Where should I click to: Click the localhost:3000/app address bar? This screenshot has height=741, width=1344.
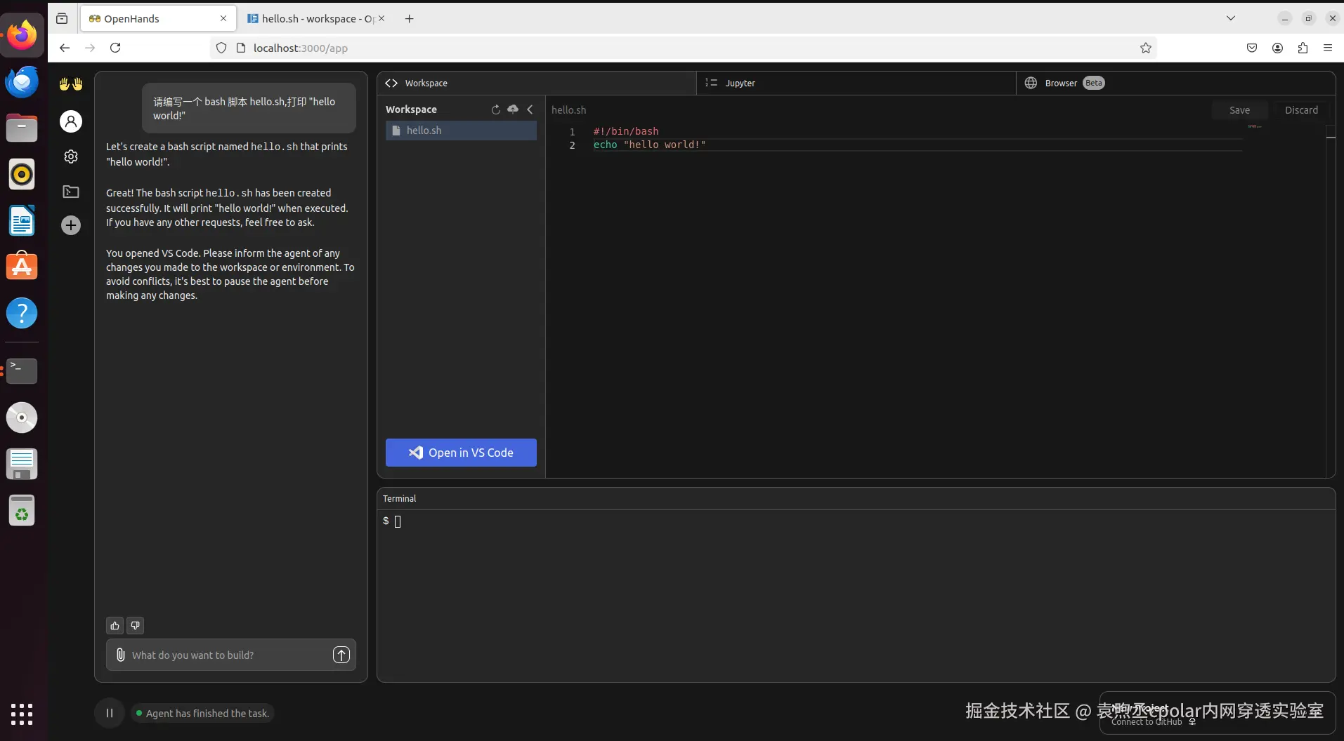[683, 48]
